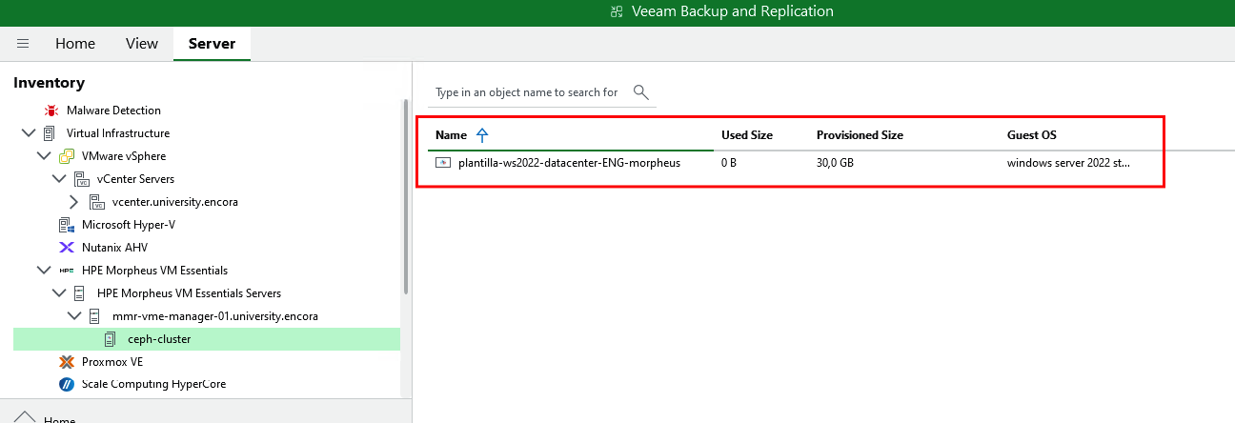This screenshot has height=423, width=1235.
Task: Select plantilla-ws2022-datacenter-ENG-morpheus VM
Action: click(569, 163)
